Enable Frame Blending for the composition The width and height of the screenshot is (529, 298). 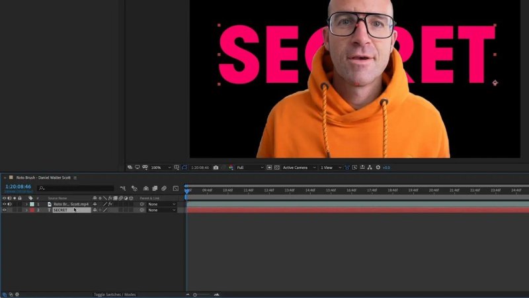(155, 188)
